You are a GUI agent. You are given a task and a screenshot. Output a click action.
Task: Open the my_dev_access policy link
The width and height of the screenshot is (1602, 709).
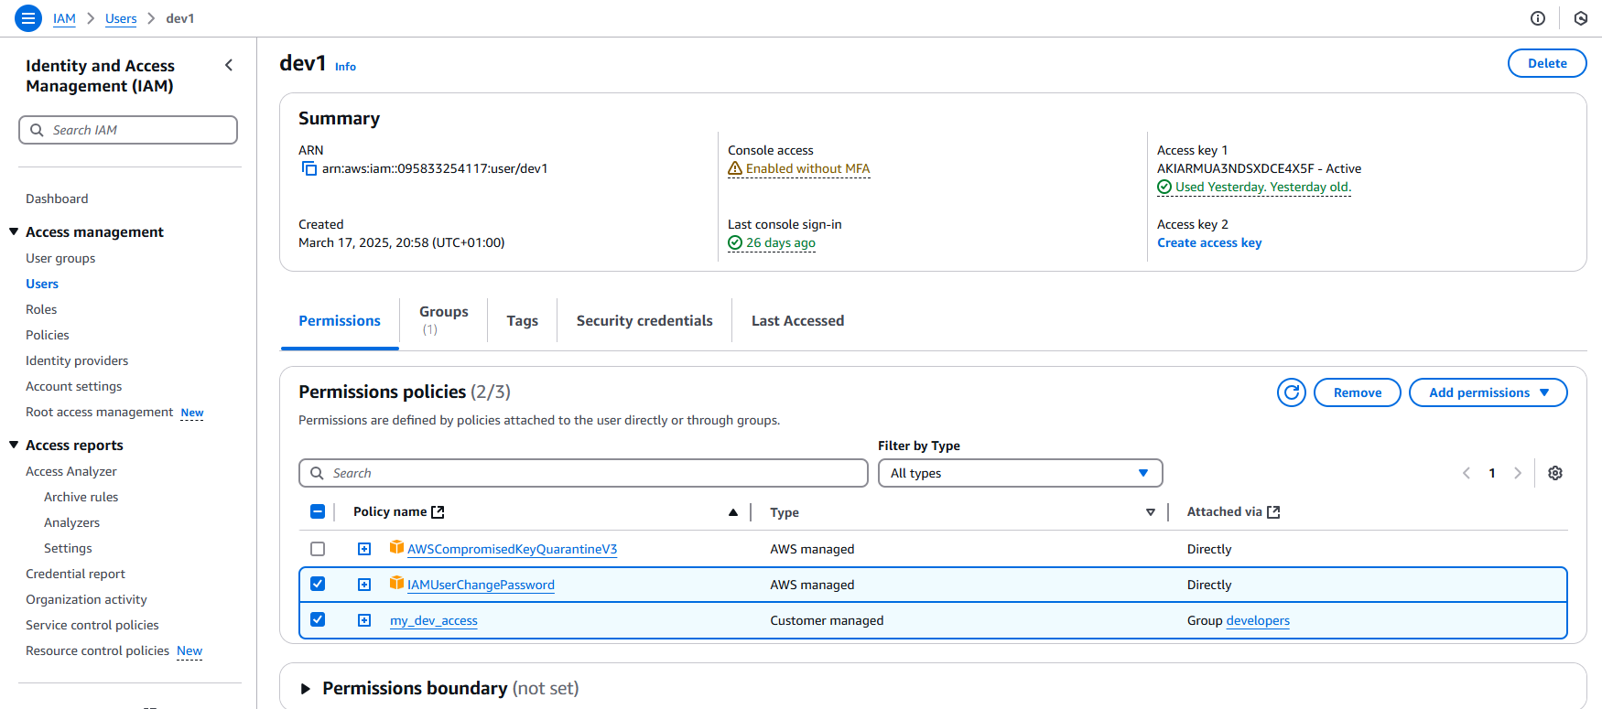tap(434, 620)
